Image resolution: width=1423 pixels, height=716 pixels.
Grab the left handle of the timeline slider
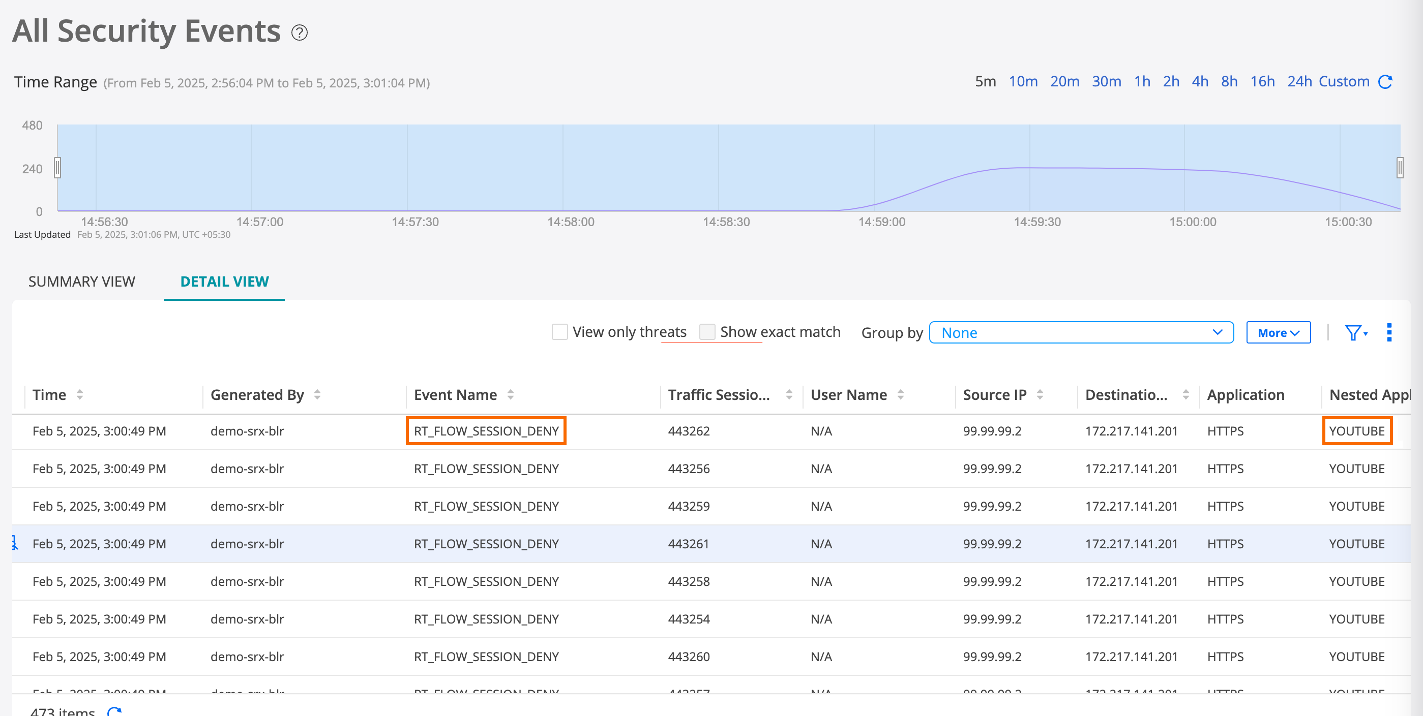(57, 168)
